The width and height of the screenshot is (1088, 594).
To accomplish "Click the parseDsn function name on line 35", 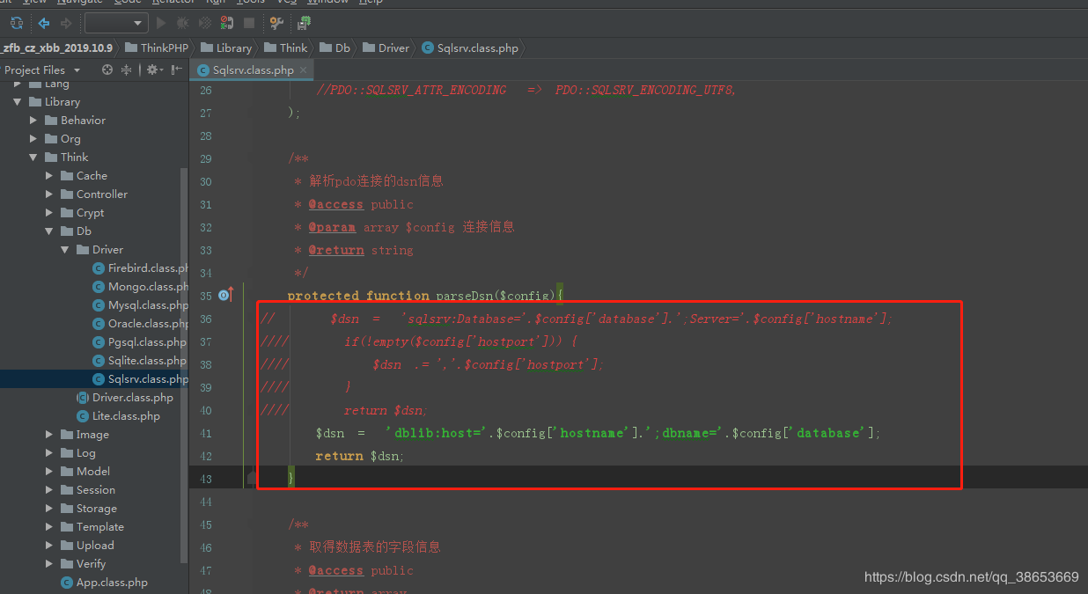I will click(467, 296).
